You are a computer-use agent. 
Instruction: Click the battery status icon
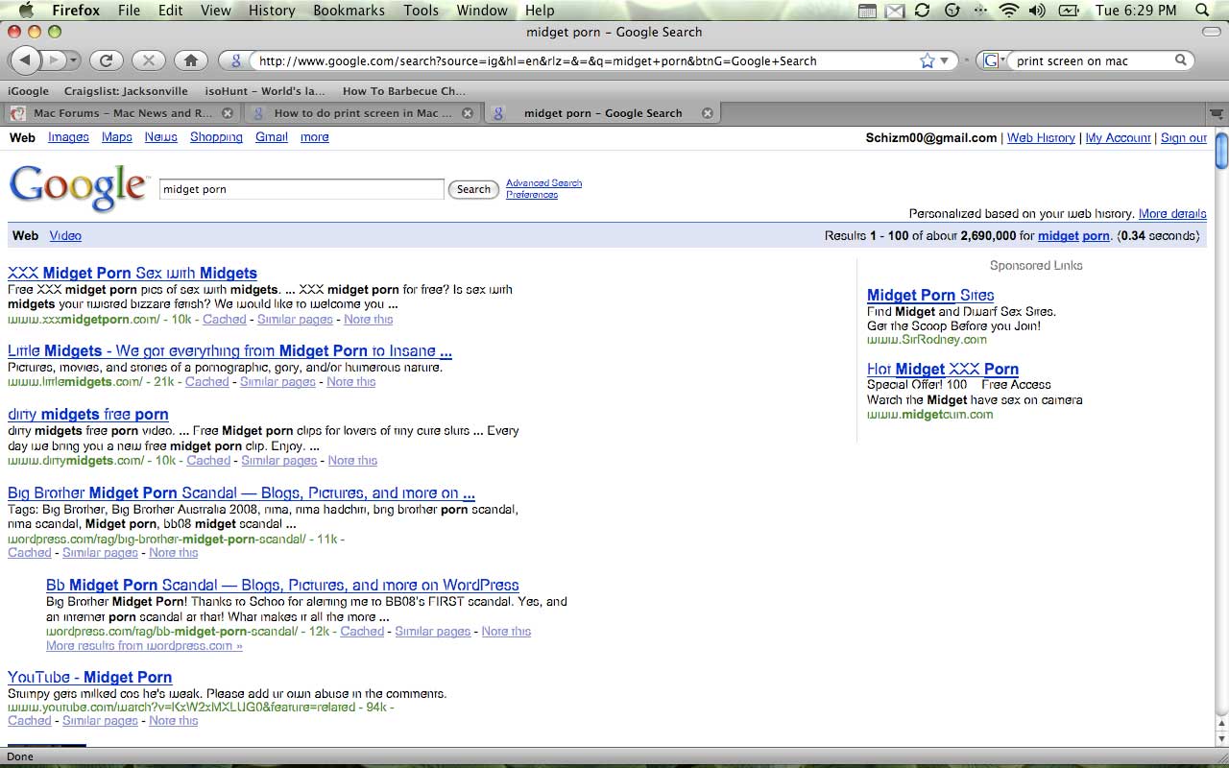(1069, 11)
